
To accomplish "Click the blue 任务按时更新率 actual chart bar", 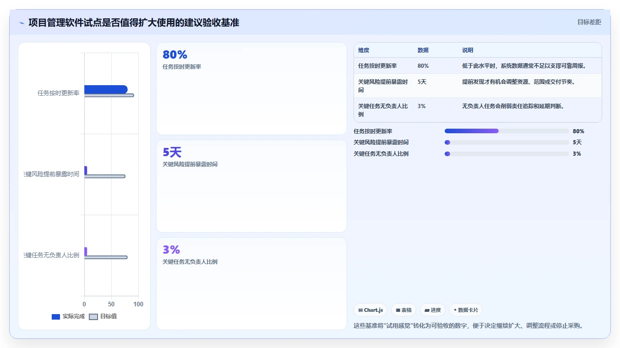I will (x=106, y=89).
